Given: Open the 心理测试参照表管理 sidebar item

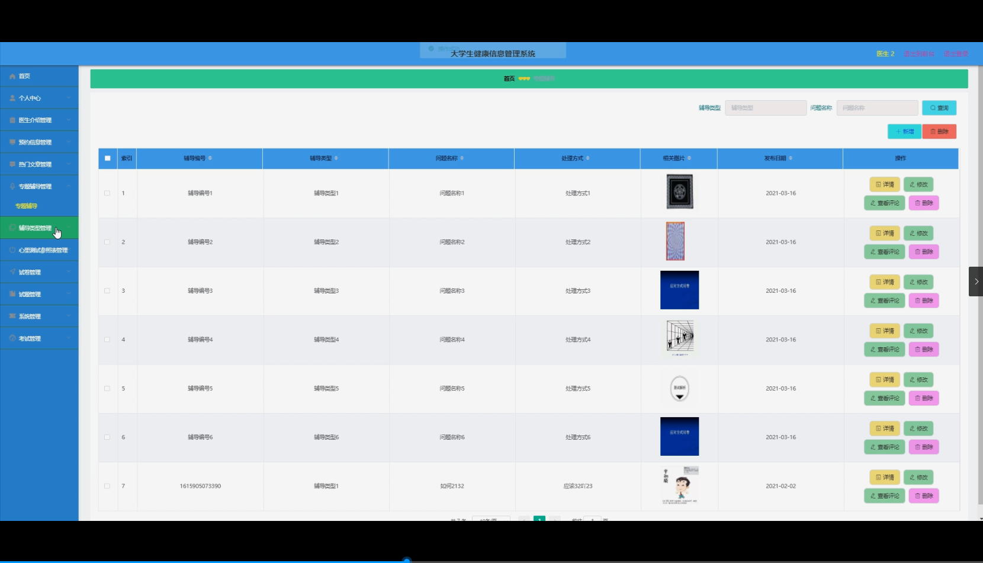Looking at the screenshot, I should 39,250.
